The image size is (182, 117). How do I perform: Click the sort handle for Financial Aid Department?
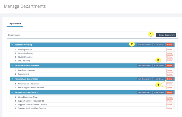click(x=12, y=79)
